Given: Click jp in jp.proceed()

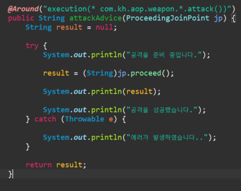Looking at the screenshot, I should click(122, 73).
